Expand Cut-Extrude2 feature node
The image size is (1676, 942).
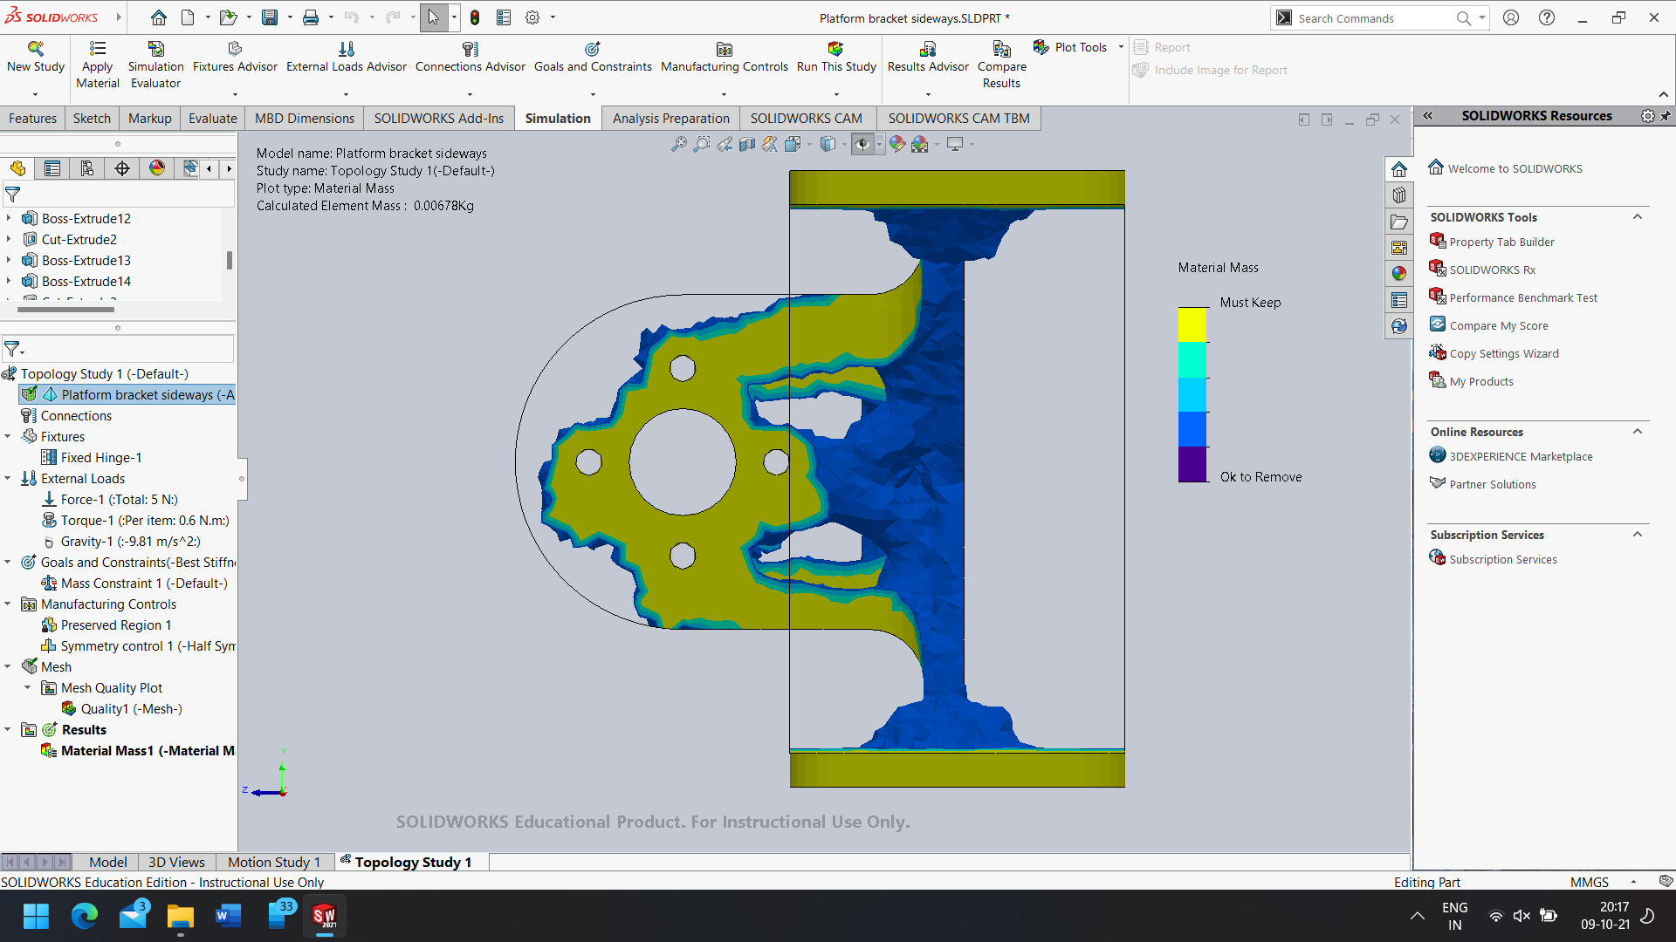coord(9,239)
